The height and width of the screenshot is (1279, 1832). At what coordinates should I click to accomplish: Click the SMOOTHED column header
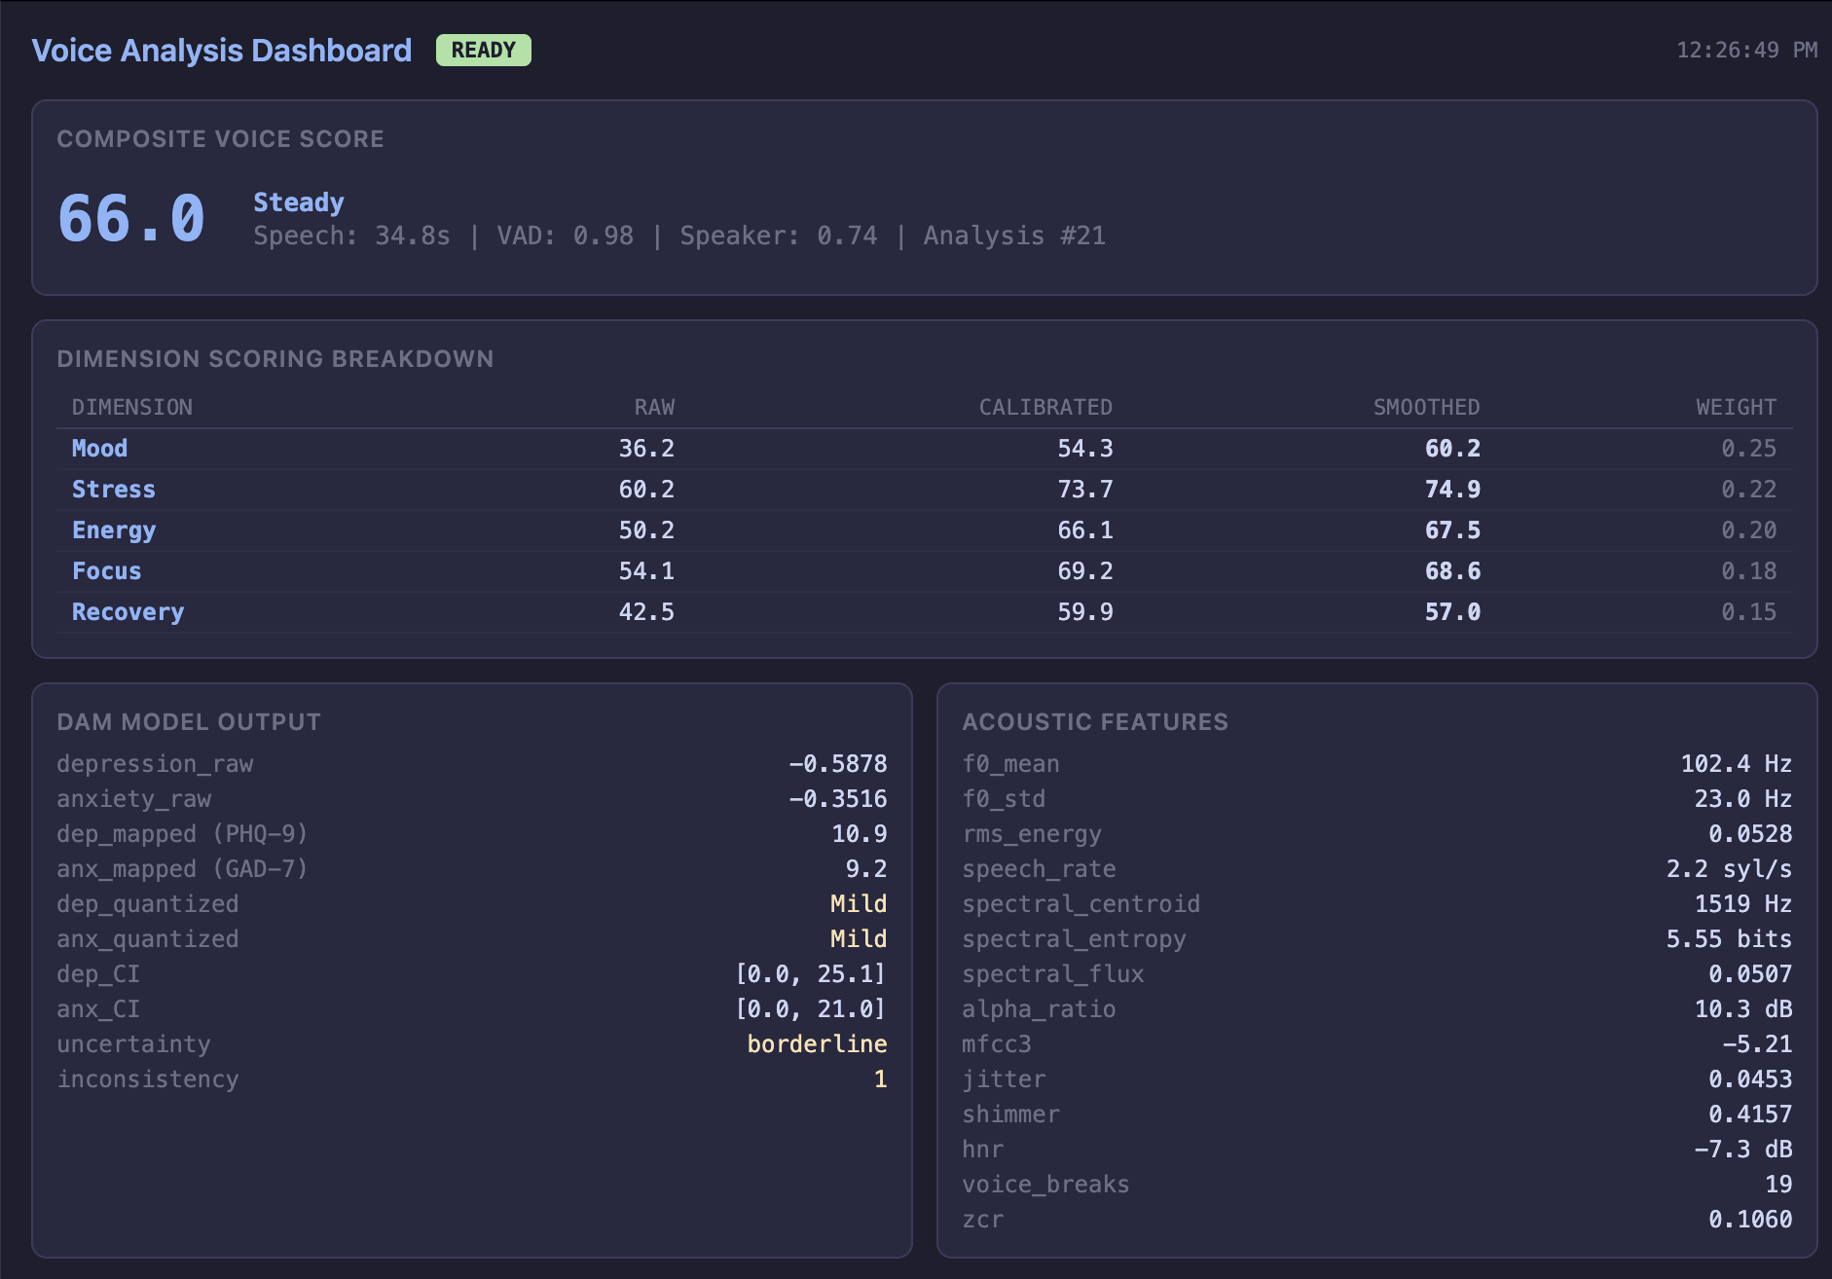click(1426, 407)
